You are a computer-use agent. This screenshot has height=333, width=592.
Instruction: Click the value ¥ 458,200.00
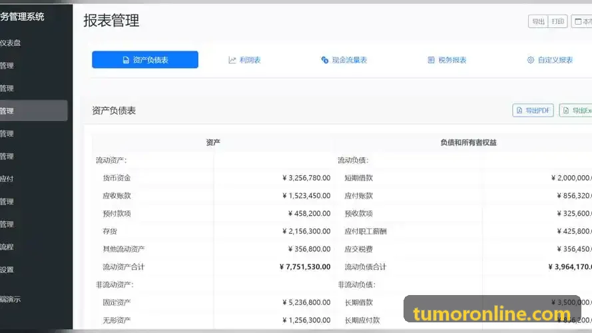click(309, 213)
